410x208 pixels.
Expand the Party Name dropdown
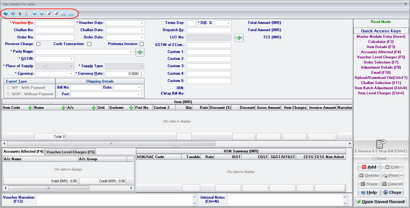click(x=131, y=52)
